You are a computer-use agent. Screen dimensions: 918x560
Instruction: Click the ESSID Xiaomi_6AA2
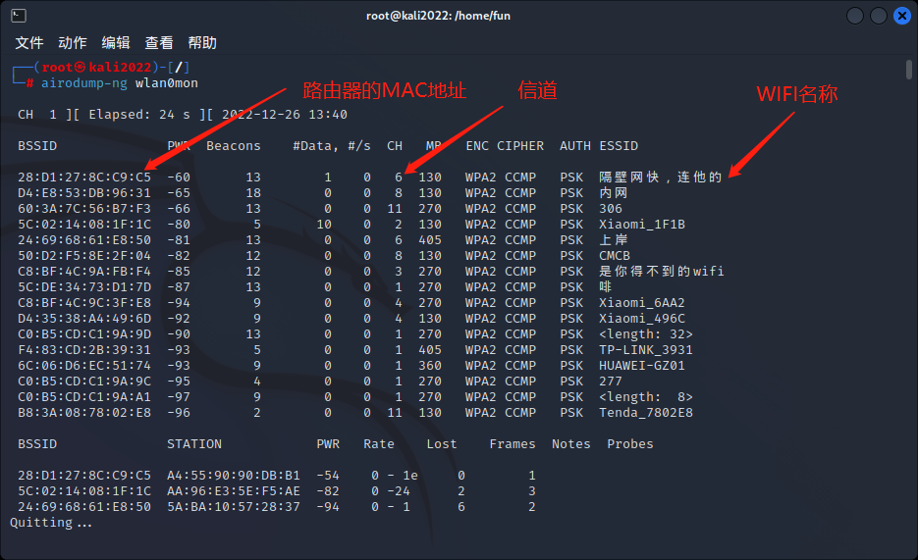[642, 303]
